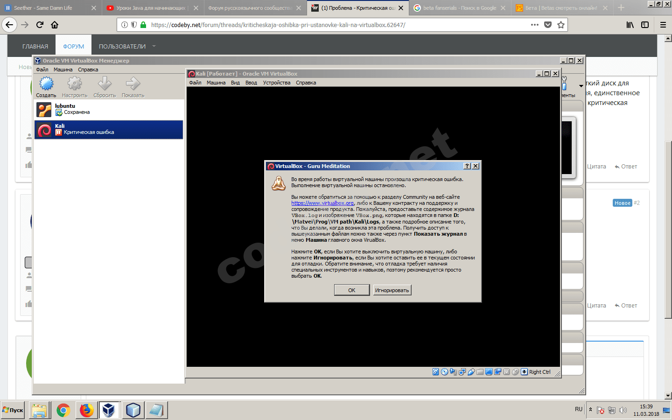Reload the page in the browser
672x420 pixels.
tap(40, 25)
